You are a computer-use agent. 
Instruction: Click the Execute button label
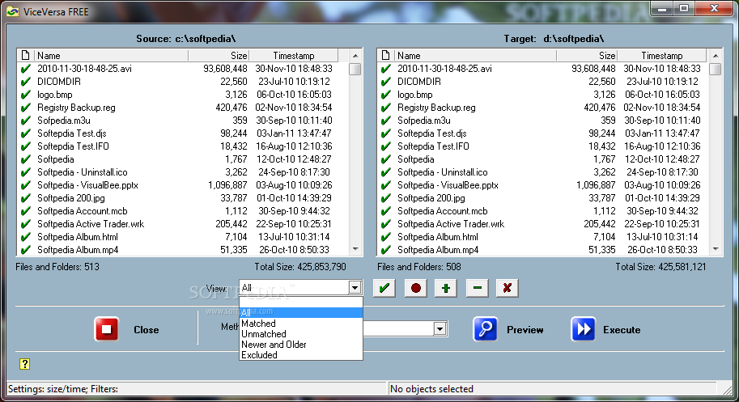[x=622, y=329]
